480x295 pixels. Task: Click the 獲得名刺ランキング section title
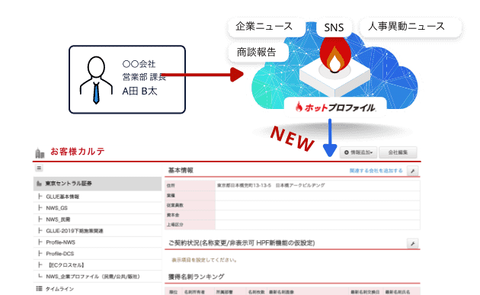(197, 277)
